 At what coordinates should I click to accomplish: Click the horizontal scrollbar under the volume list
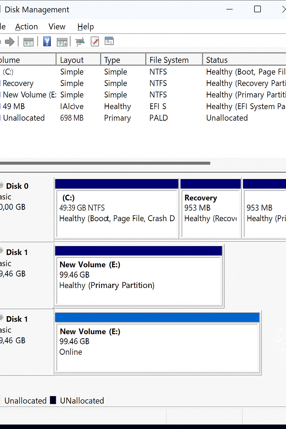[105, 163]
